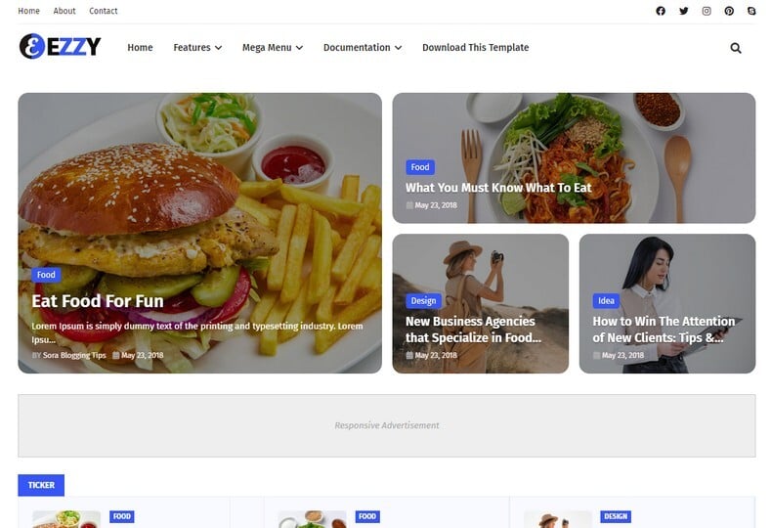Open the Eat Food For Fun article
Viewport: 771px width, 528px height.
point(98,301)
